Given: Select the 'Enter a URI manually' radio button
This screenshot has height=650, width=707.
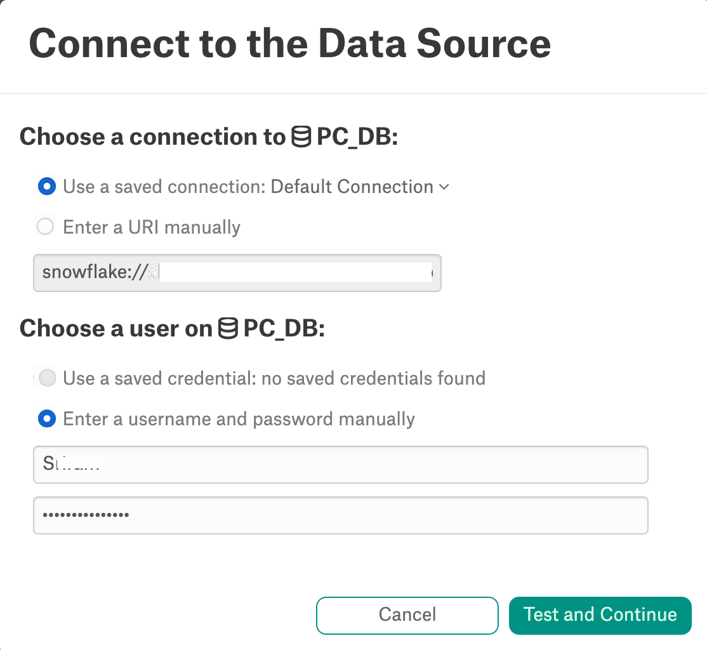Looking at the screenshot, I should [46, 227].
